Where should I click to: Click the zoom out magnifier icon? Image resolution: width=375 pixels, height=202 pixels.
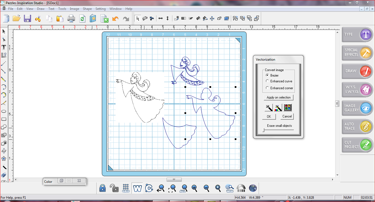click(206, 188)
